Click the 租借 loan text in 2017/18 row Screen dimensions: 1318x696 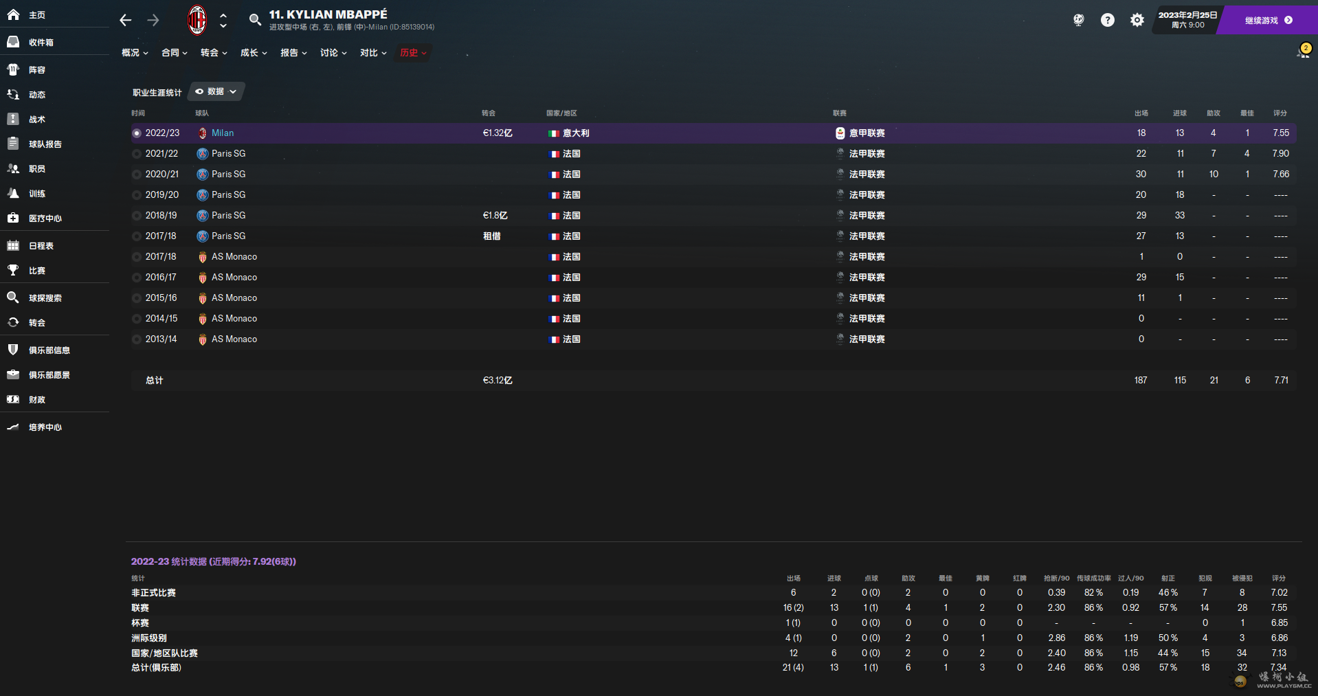coord(492,236)
